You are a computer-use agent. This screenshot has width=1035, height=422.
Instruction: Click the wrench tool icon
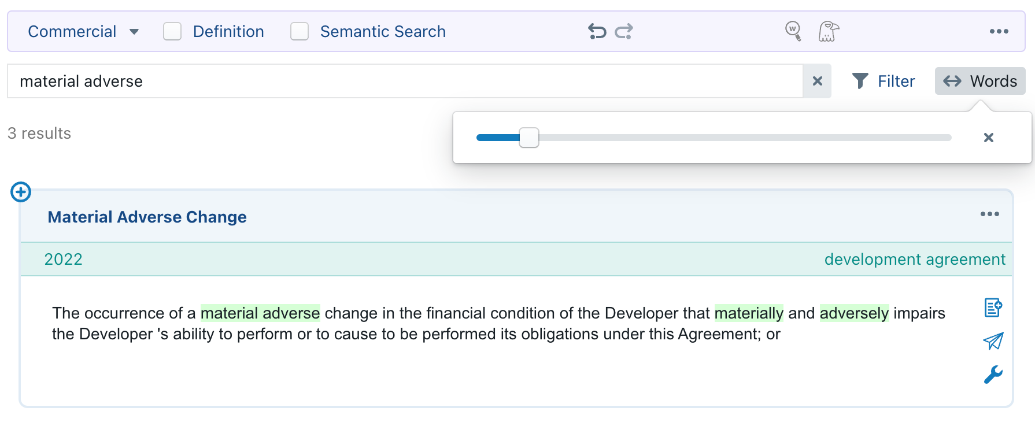pyautogui.click(x=993, y=375)
